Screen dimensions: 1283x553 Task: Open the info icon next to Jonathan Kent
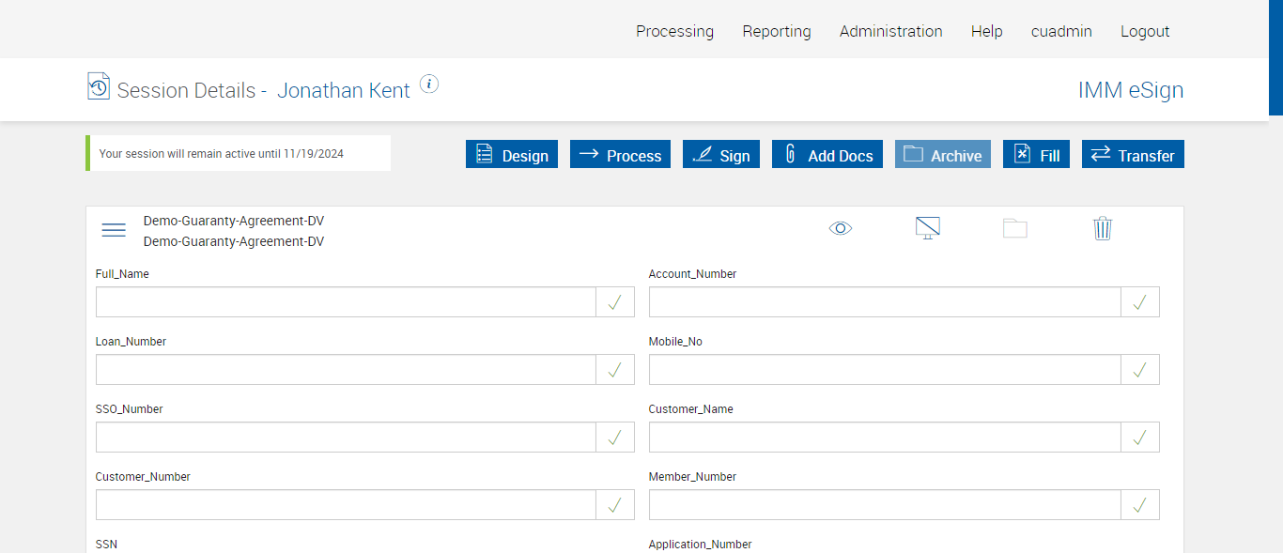[429, 84]
